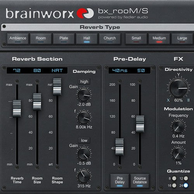Click the Source Distance fader handle

click(140, 124)
